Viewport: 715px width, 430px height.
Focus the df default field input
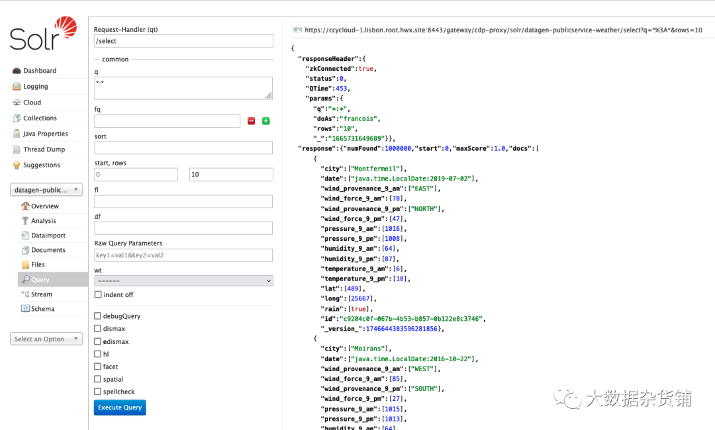(183, 228)
